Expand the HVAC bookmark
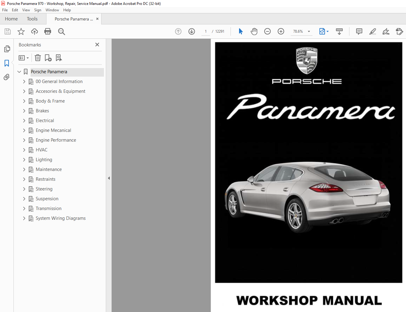 coord(24,150)
